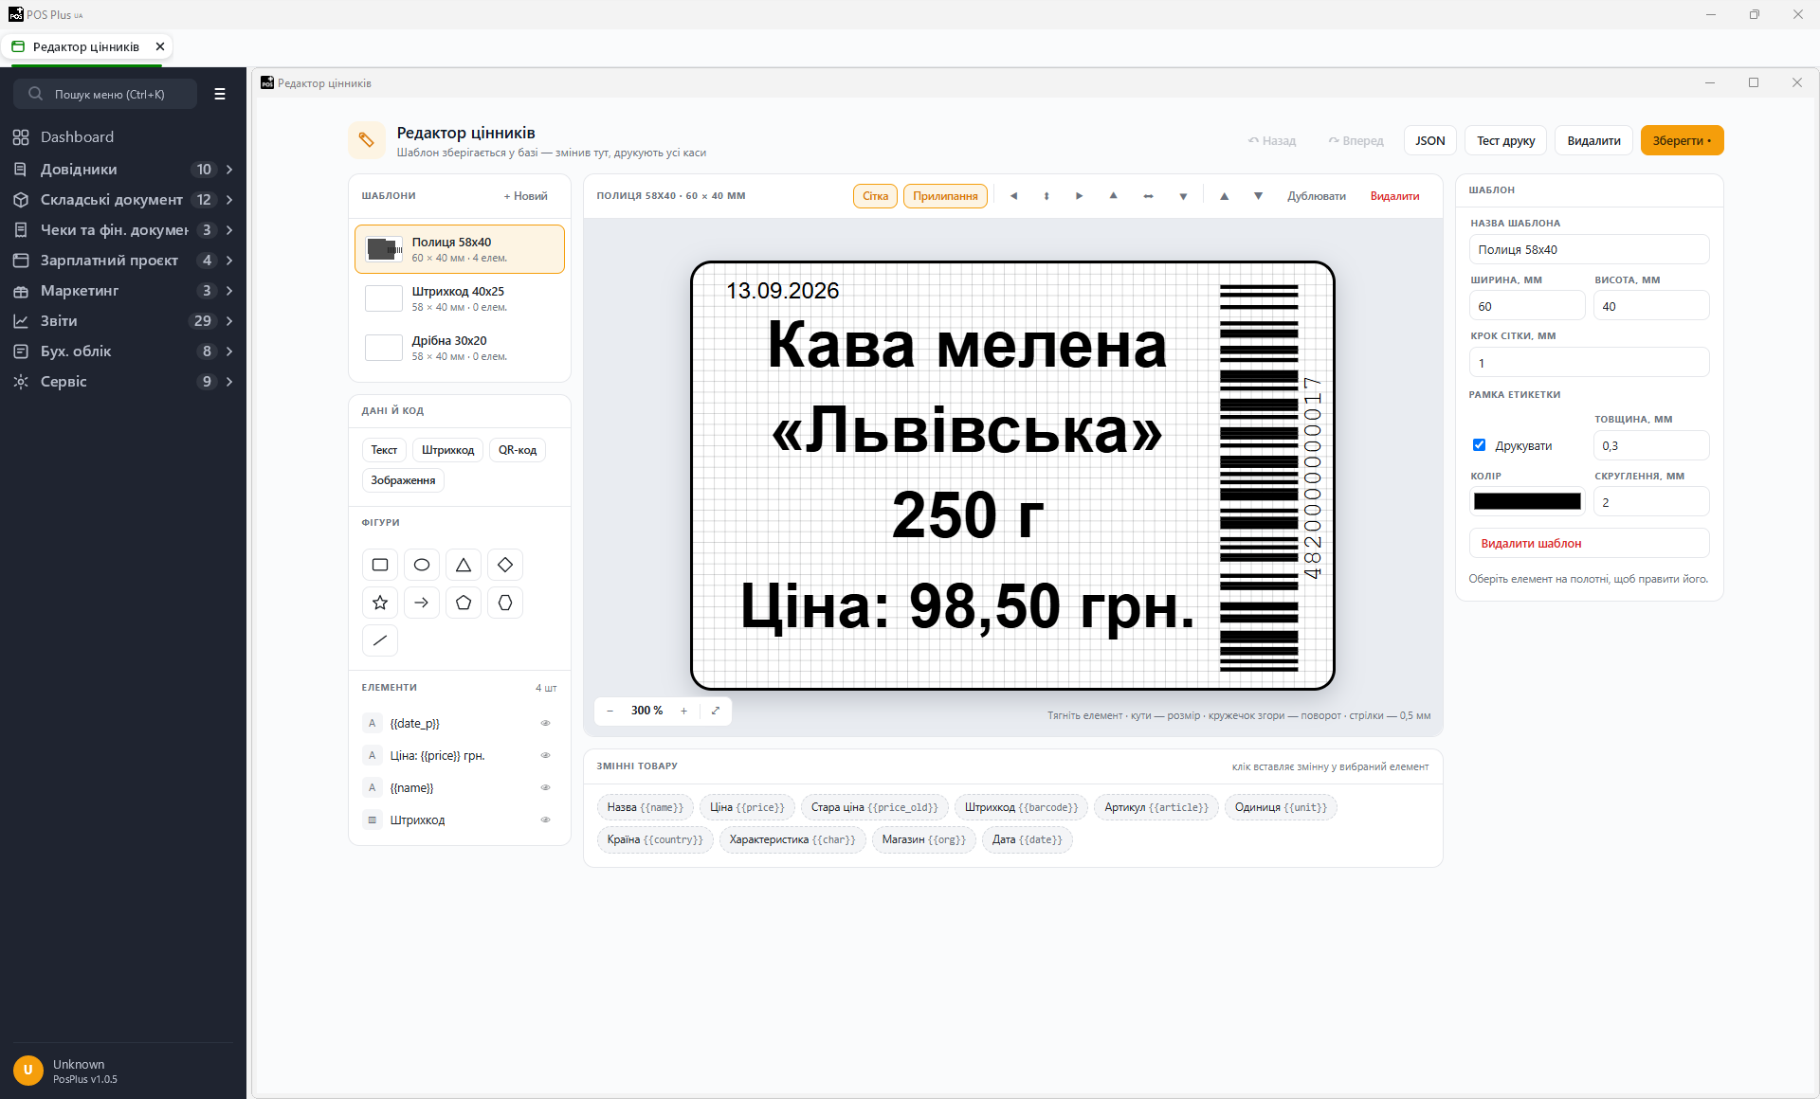Center element with the horizontal double-arrow icon
1820x1099 pixels.
[x=1148, y=196]
